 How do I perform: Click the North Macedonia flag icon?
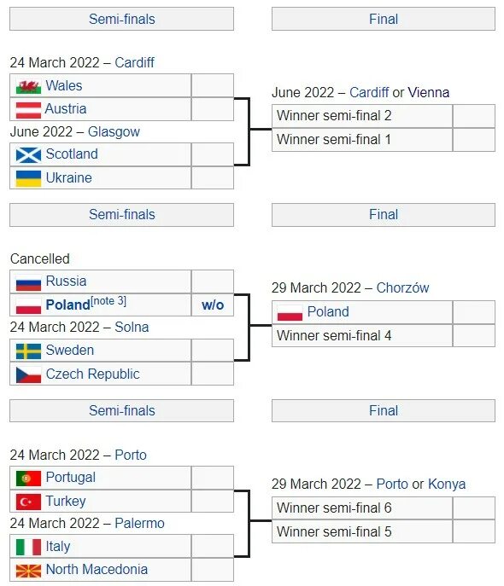pyautogui.click(x=28, y=571)
